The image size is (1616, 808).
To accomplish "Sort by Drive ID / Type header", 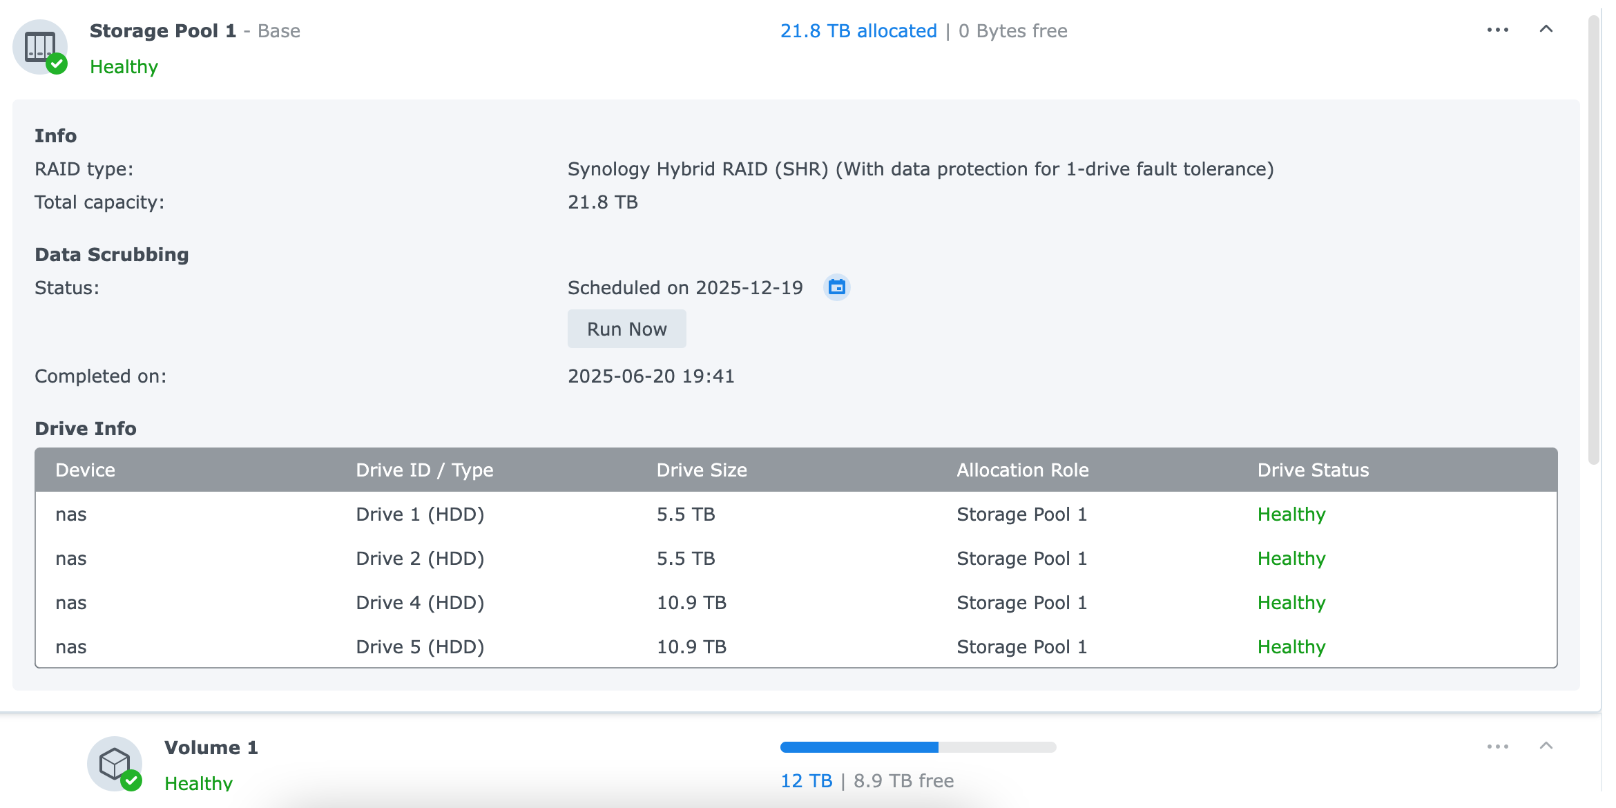I will [424, 470].
